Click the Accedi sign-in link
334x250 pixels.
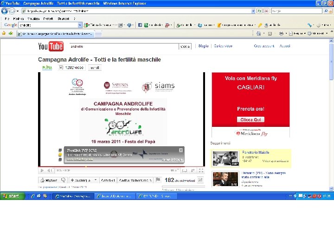285,46
